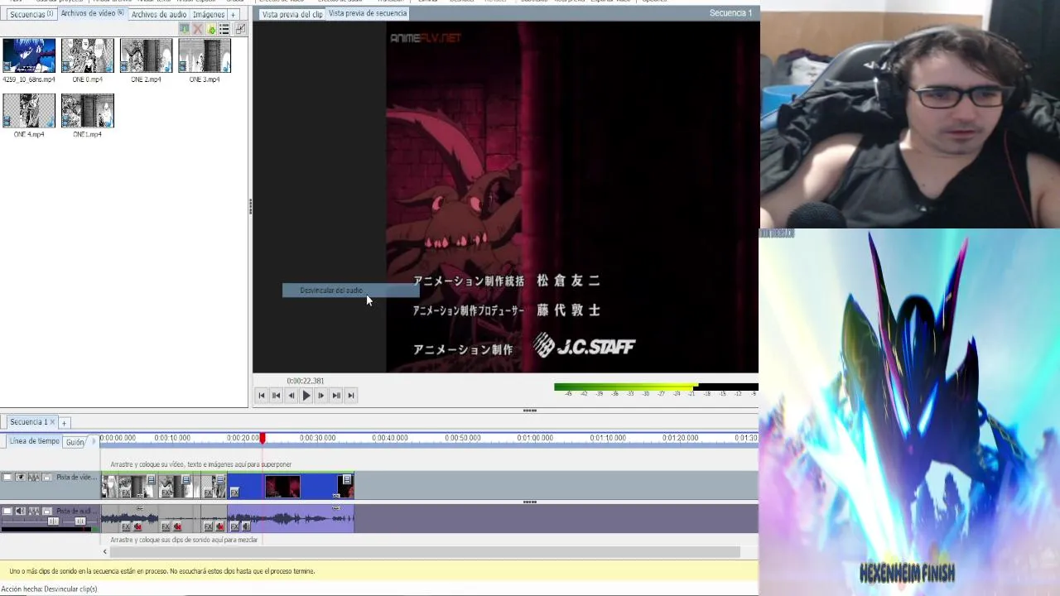Close the Secuencia 1 tab

click(52, 422)
